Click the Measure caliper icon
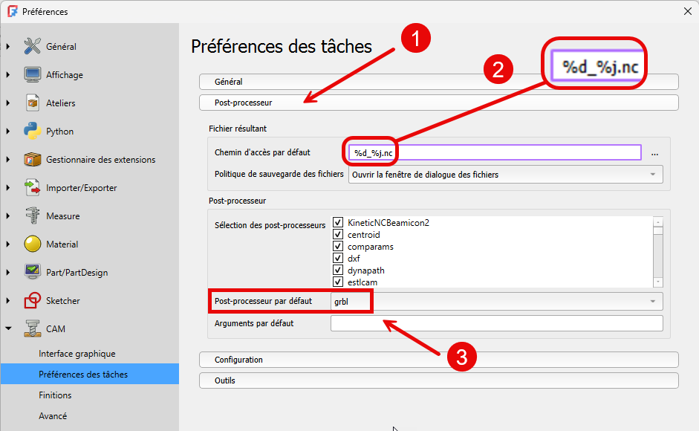The image size is (699, 431). click(32, 215)
